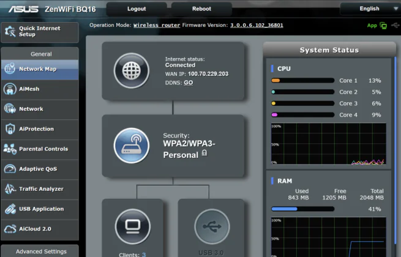Click the Reboot button
The width and height of the screenshot is (401, 257).
click(201, 9)
